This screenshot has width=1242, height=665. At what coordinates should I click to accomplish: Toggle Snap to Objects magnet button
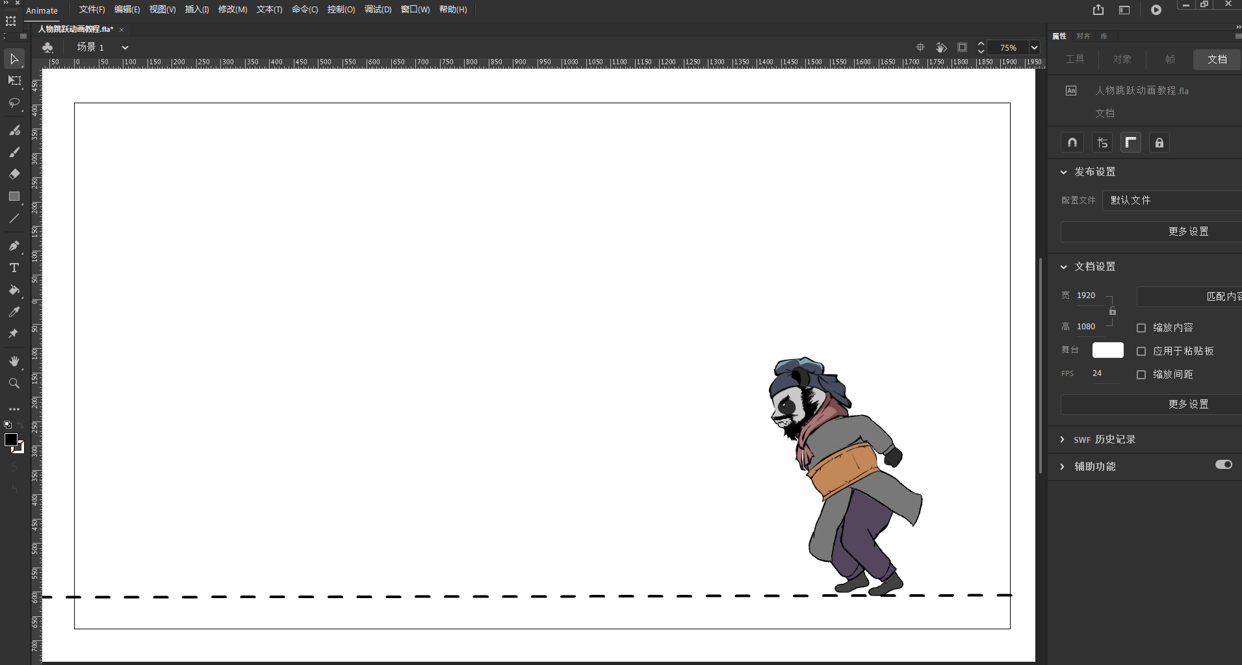(x=1072, y=143)
